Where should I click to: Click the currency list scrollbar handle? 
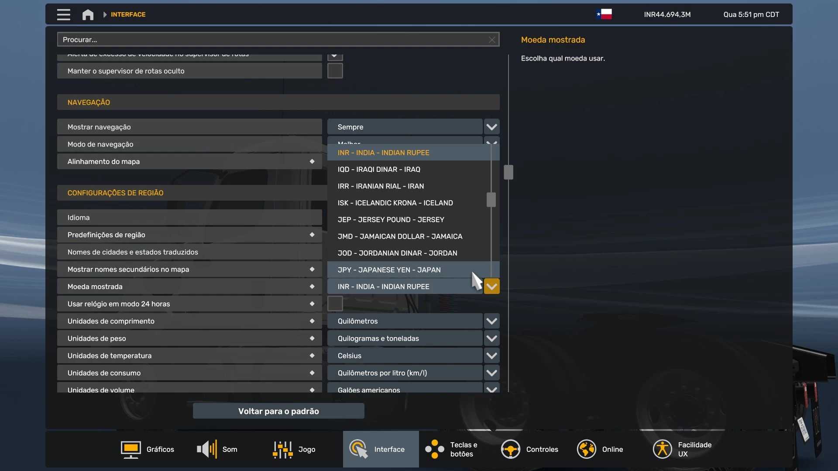coord(491,200)
